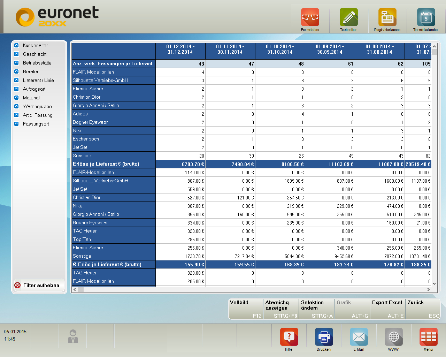Select column header 01.12.2014 - 31.12.2014
This screenshot has width=446, height=357.
(x=180, y=51)
